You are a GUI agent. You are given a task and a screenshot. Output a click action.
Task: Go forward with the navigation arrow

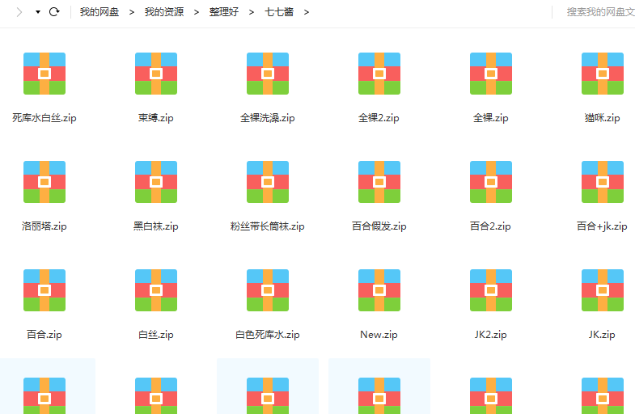coord(19,12)
